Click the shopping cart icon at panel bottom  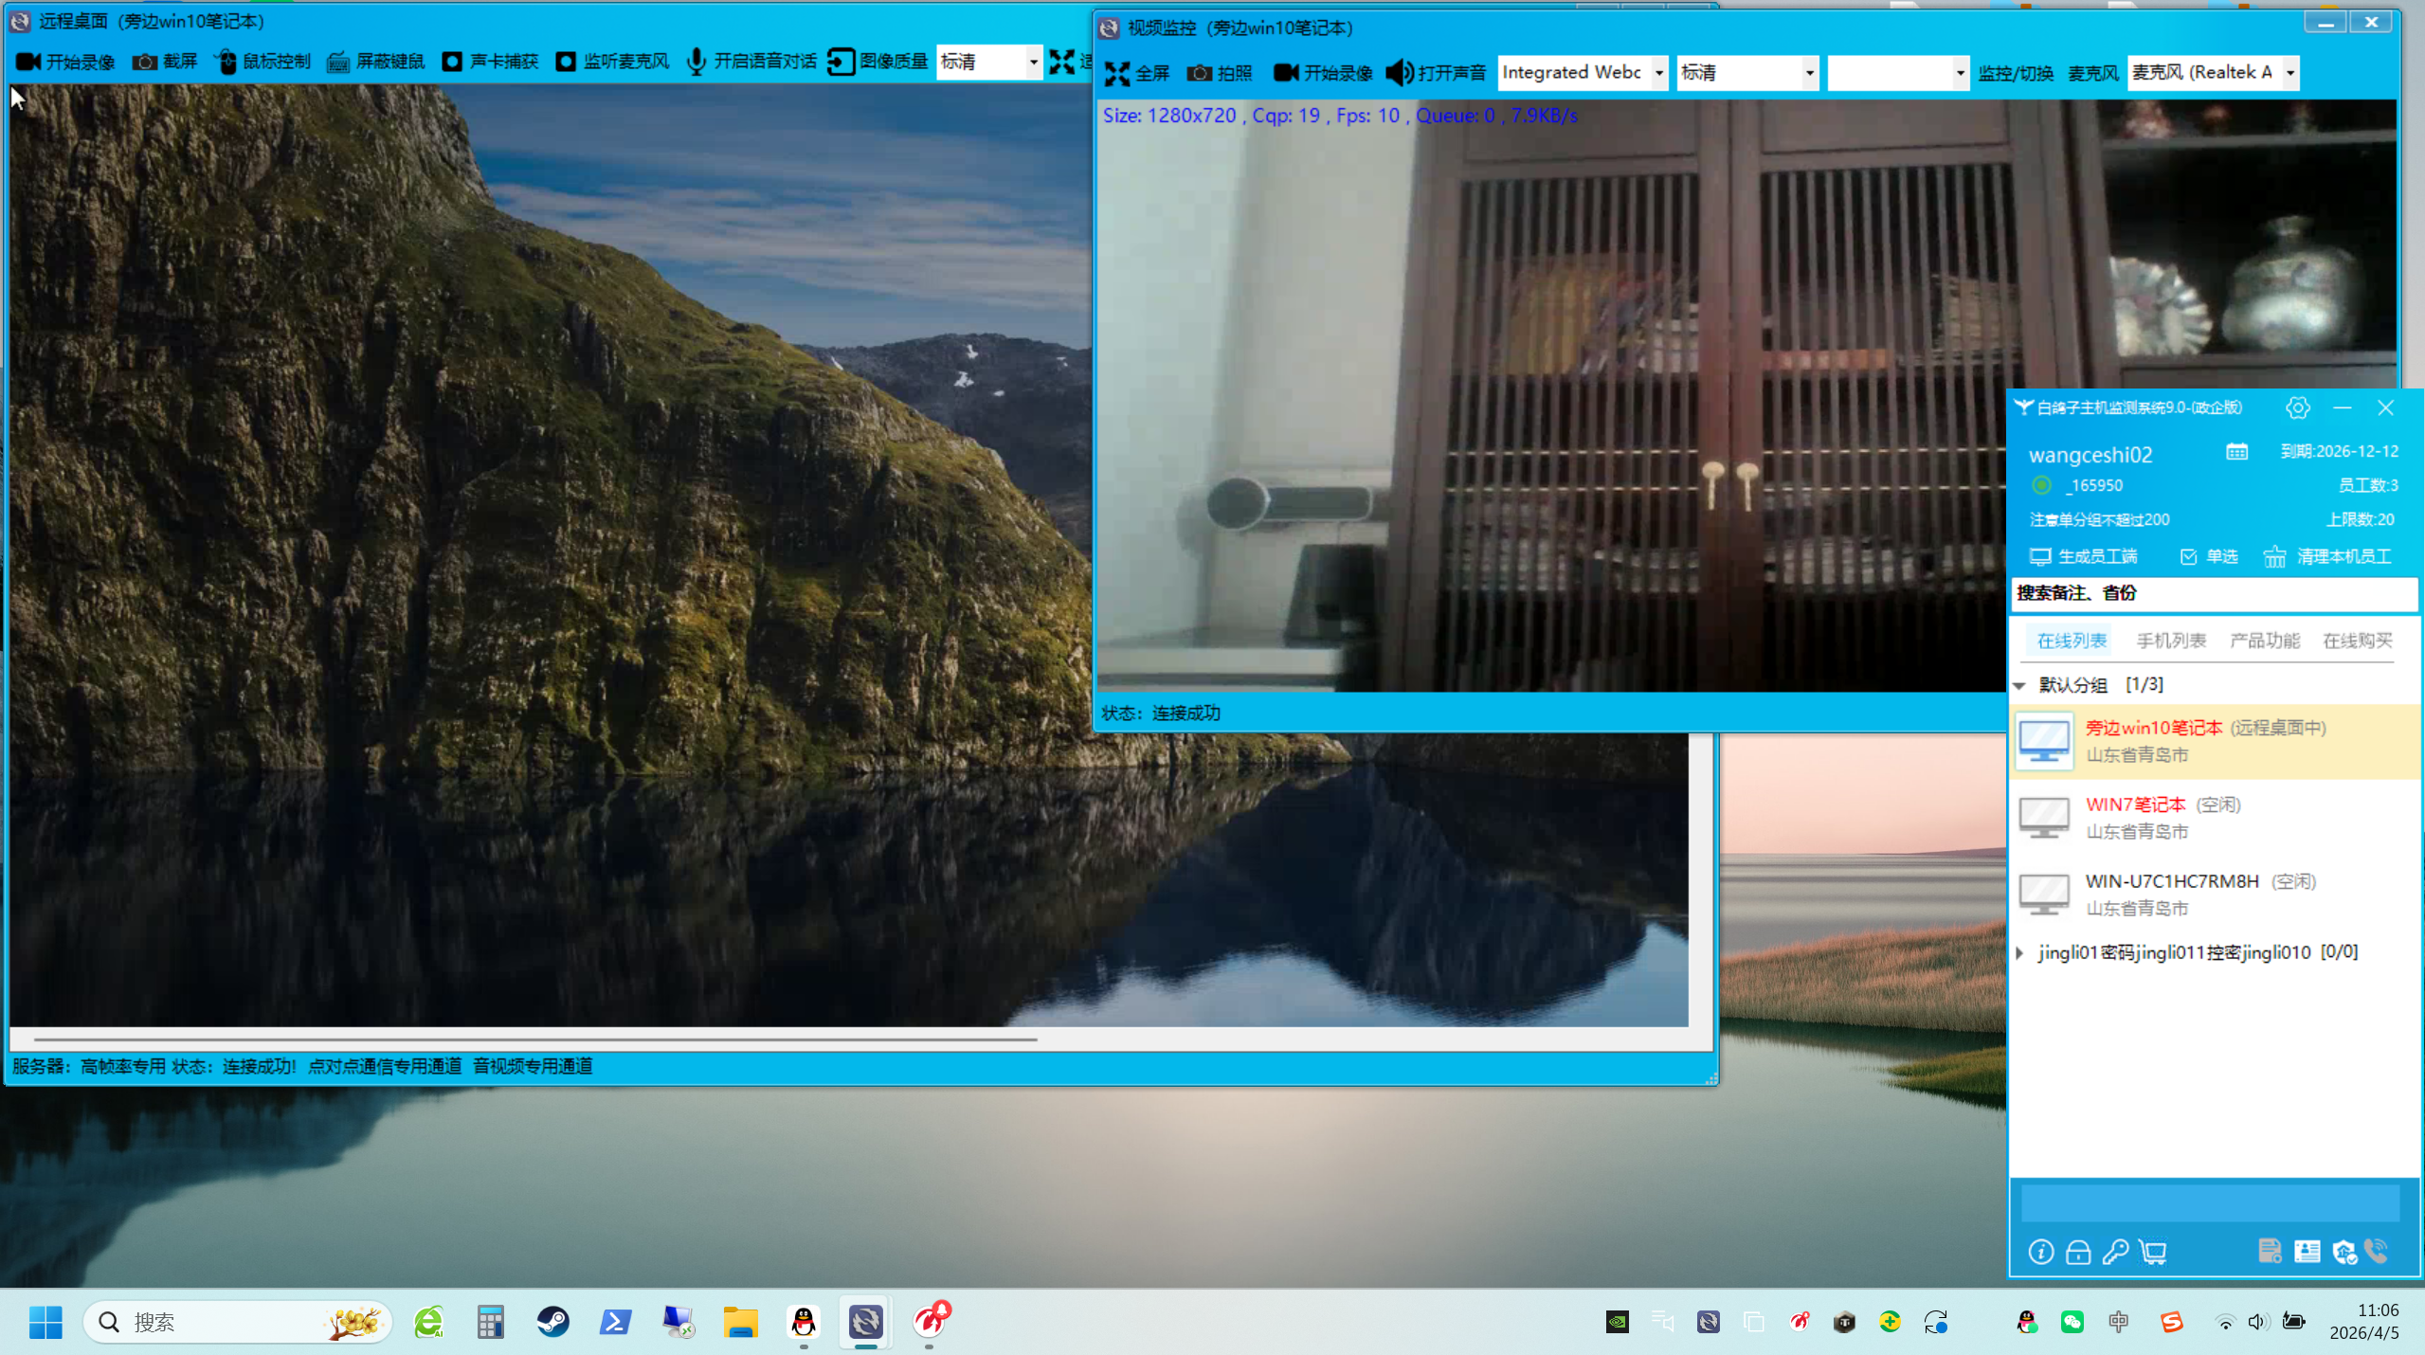tap(2153, 1252)
